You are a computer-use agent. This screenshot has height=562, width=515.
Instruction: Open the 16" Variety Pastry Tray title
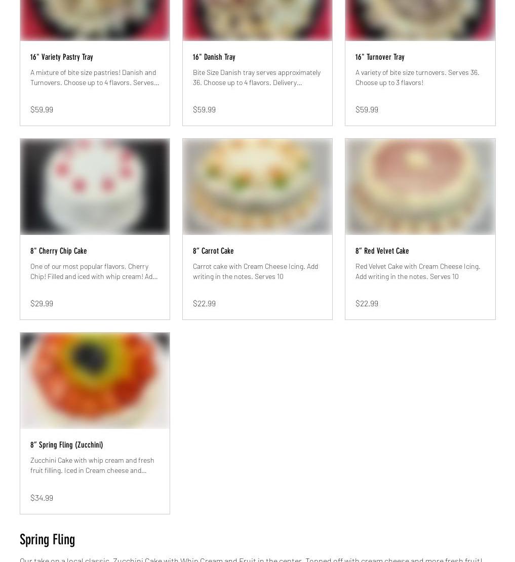(x=62, y=57)
